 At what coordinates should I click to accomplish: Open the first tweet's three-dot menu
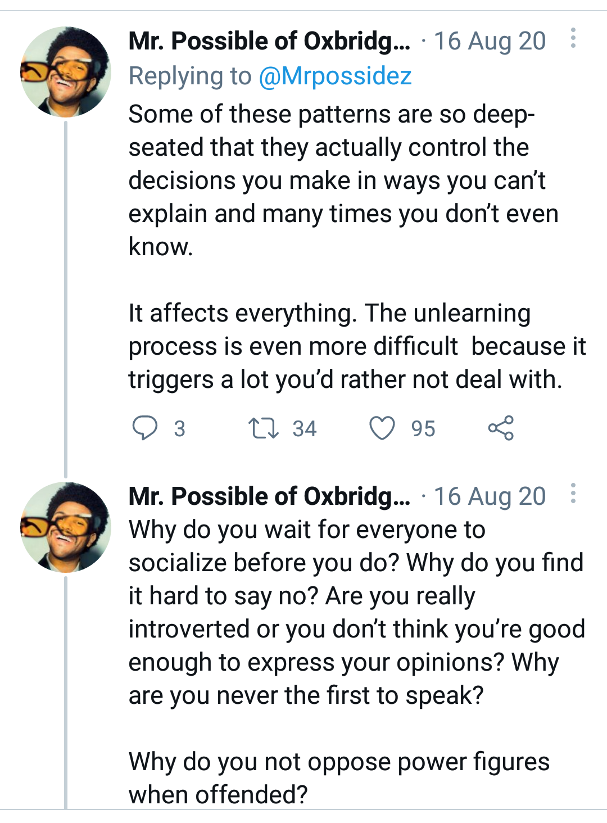click(573, 38)
